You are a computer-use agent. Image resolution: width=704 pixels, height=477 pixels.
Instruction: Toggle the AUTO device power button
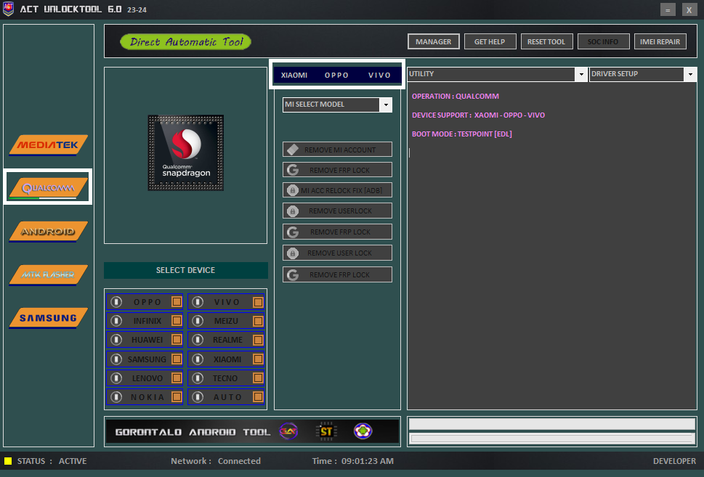[x=198, y=396]
